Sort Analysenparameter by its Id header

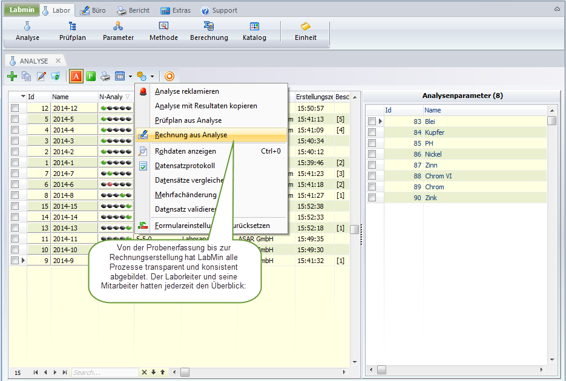(404, 110)
